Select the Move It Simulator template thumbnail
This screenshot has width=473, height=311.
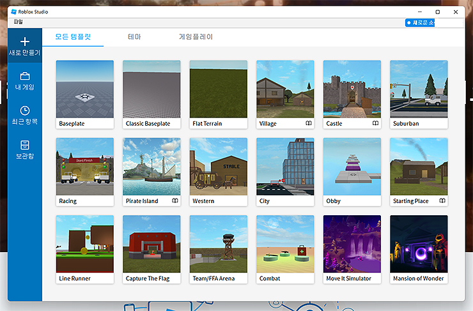[x=352, y=244]
